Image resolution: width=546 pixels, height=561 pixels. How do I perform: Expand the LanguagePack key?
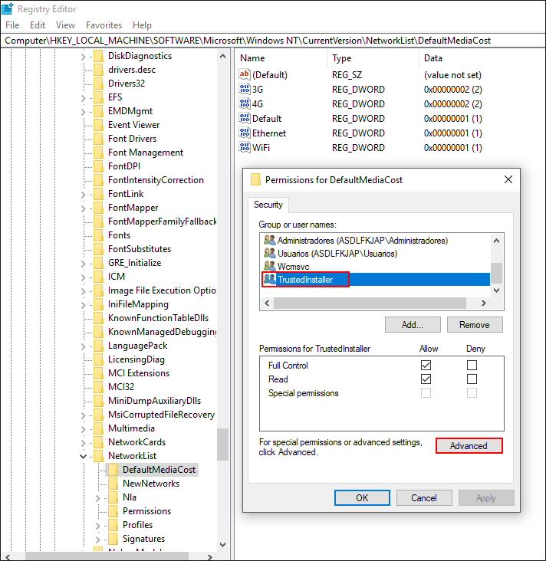point(83,346)
